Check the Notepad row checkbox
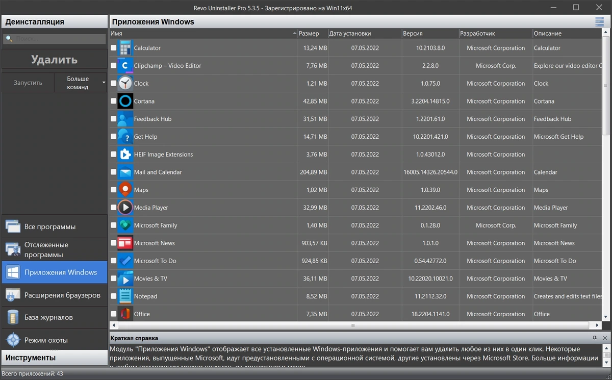The width and height of the screenshot is (612, 380). click(114, 296)
